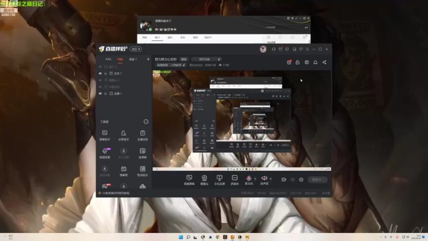Viewport: 428px width, 241px height.
Task: Open the user avatar in title bar
Action: click(x=263, y=49)
